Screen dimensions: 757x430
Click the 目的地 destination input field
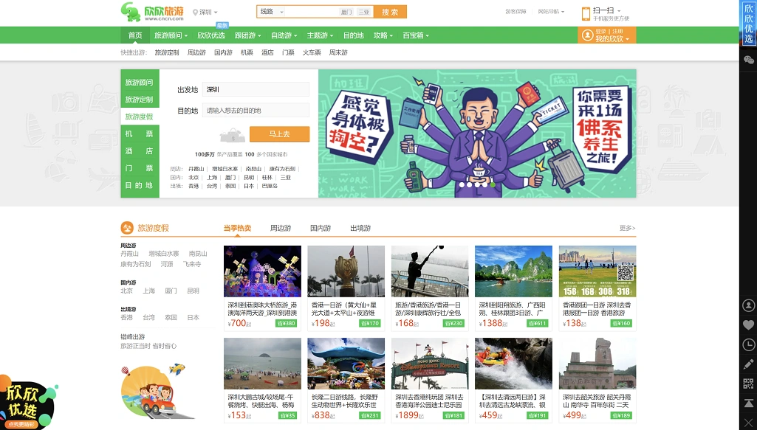pyautogui.click(x=256, y=111)
